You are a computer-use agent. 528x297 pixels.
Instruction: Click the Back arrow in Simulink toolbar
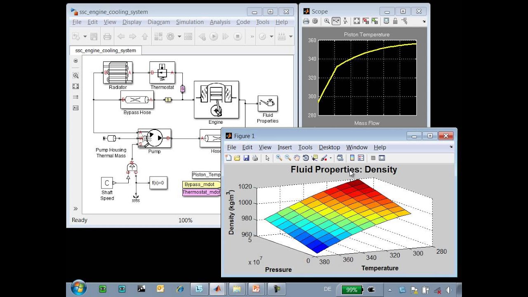point(121,37)
